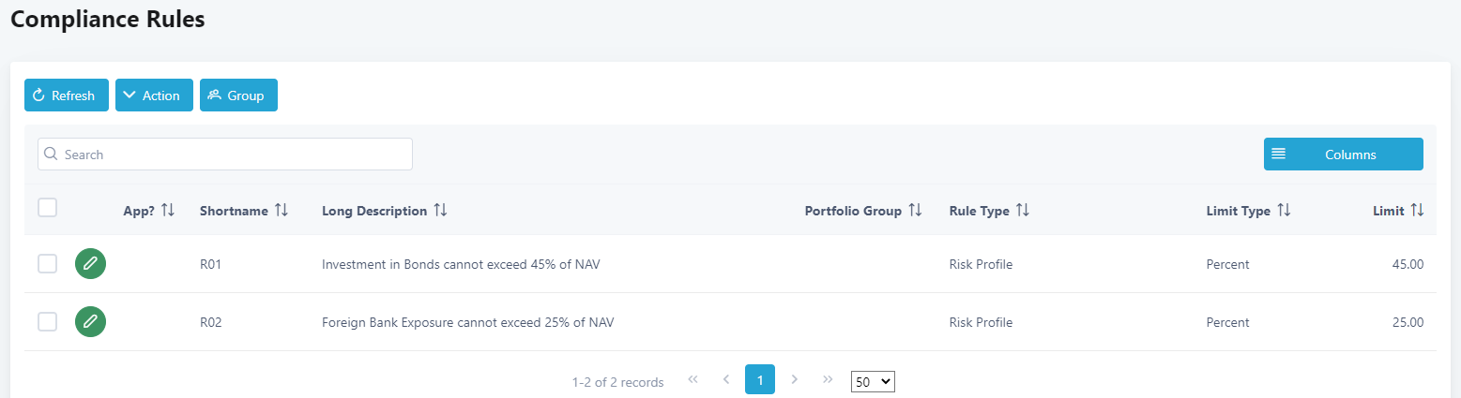Sort by Limit column arrows

pos(1417,211)
